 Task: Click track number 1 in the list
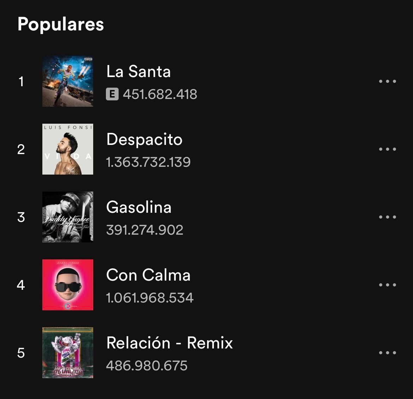(x=21, y=82)
